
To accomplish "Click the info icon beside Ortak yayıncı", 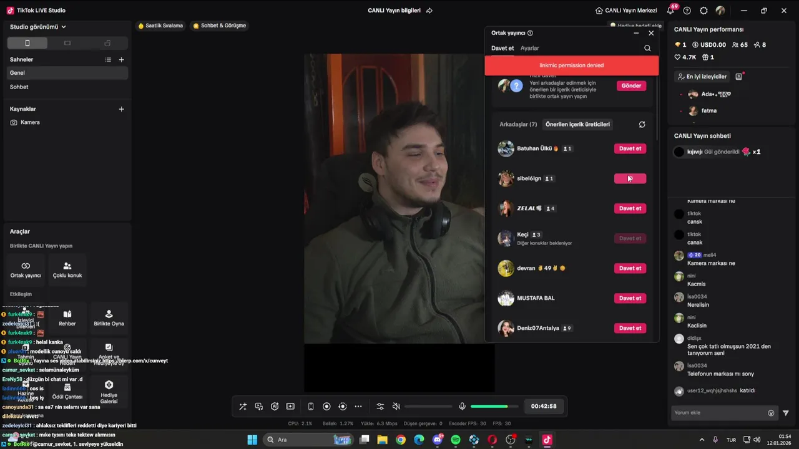I will click(531, 33).
